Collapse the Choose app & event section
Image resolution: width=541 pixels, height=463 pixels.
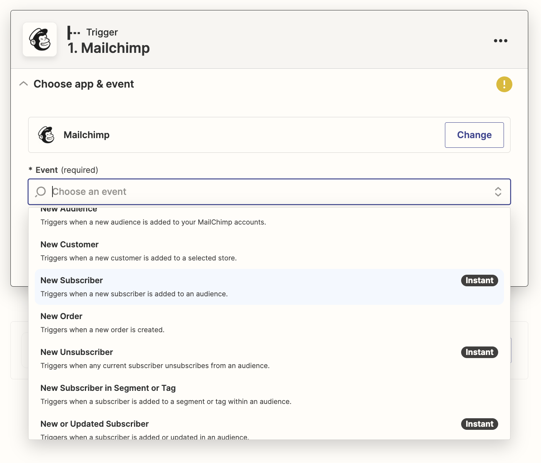pyautogui.click(x=24, y=84)
